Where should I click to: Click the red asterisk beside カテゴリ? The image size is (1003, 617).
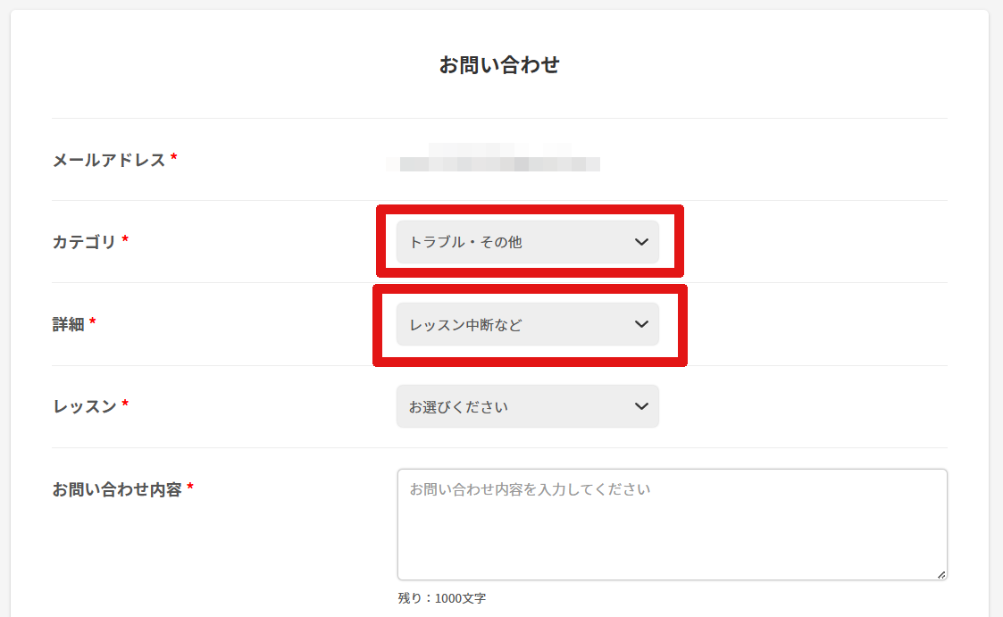click(x=126, y=240)
